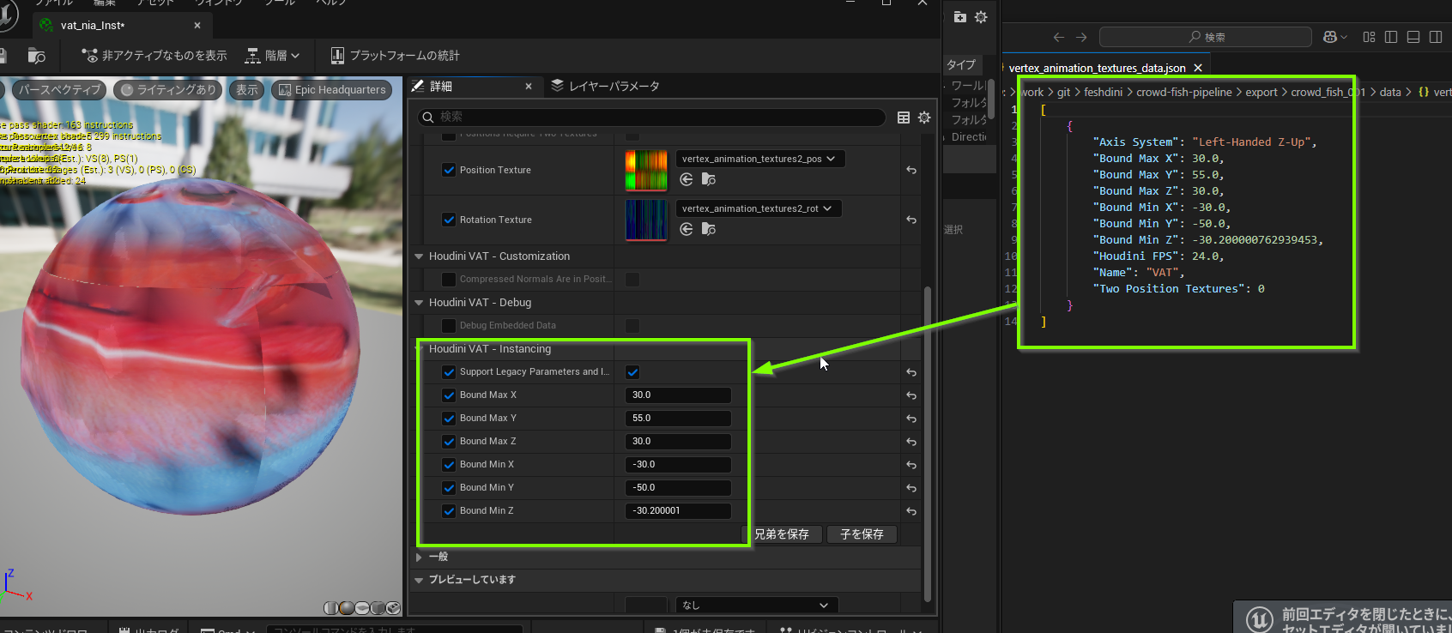This screenshot has height=633, width=1452.
Task: Uncheck Bound Min Y override
Action: pos(449,488)
